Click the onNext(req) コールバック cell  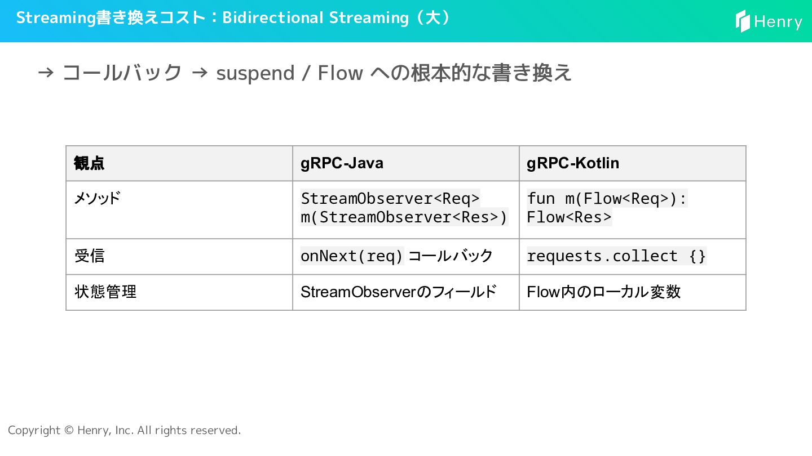(396, 256)
